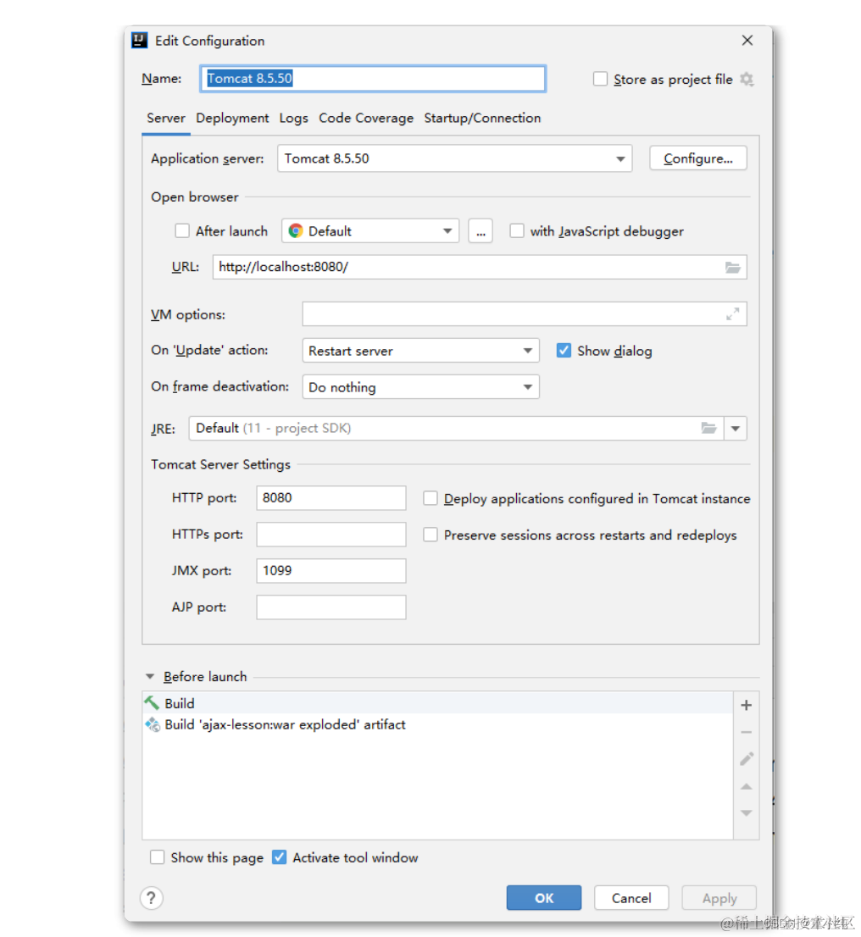Screen dimensions: 861x937
Task: Click the Name input field
Action: (373, 78)
